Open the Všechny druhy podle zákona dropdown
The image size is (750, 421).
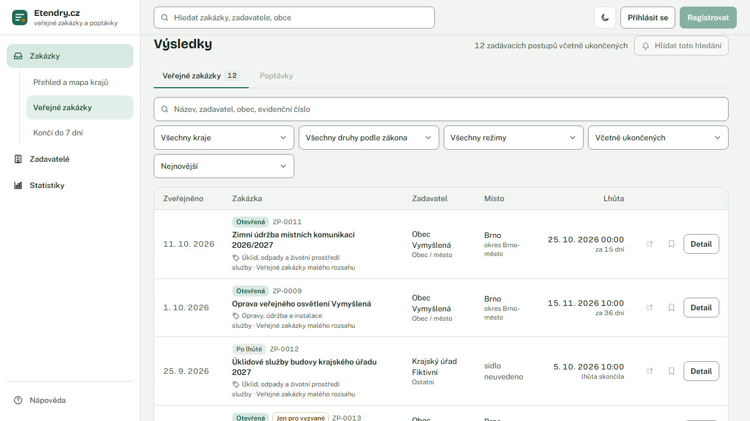click(369, 138)
